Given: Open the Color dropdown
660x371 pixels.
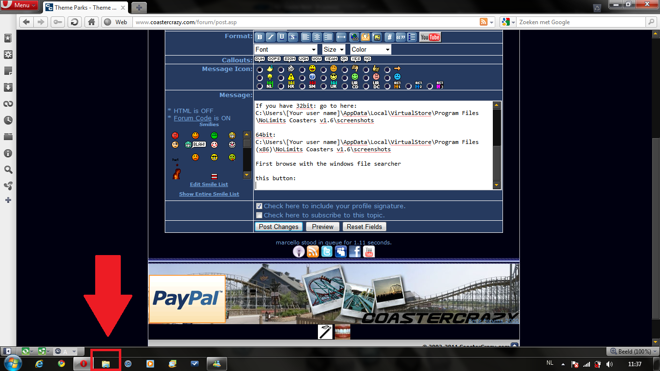Looking at the screenshot, I should [x=371, y=49].
